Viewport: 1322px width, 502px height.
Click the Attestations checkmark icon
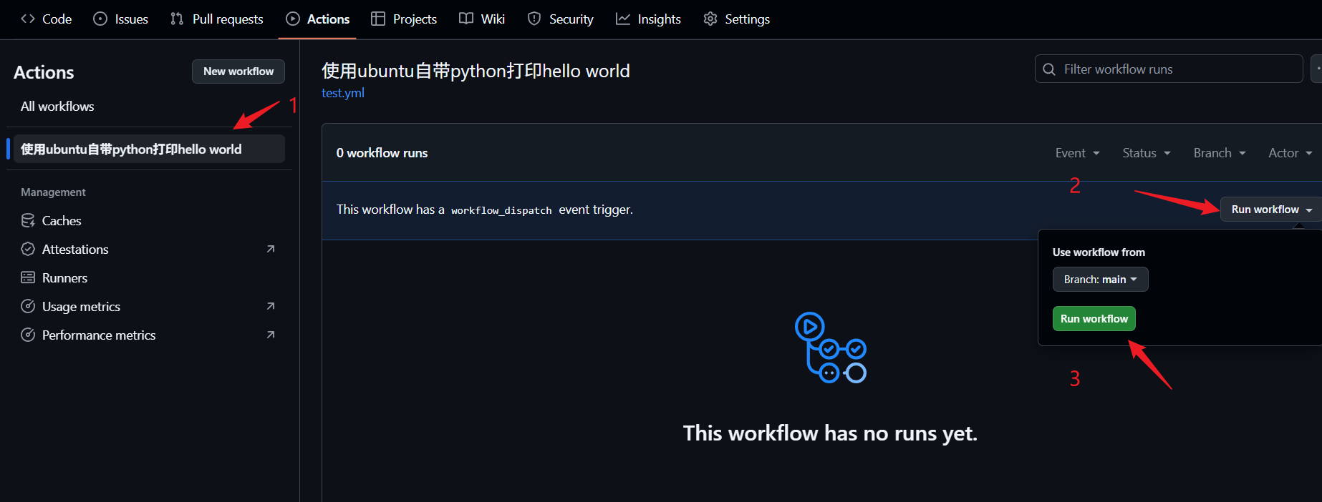point(28,249)
